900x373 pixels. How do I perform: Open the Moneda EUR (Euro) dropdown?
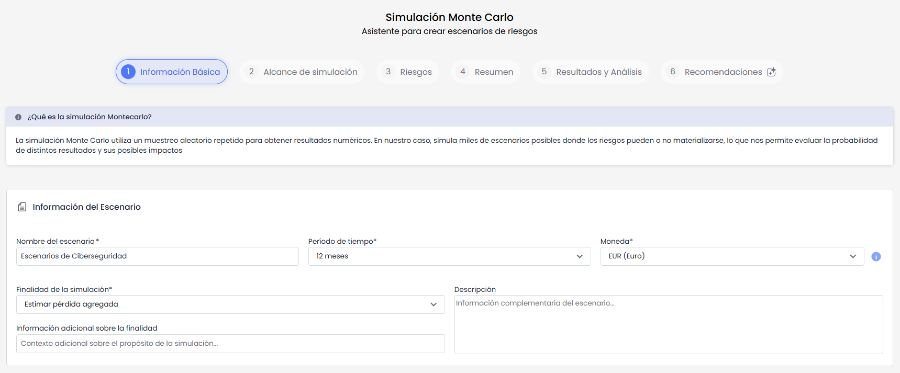pos(732,256)
